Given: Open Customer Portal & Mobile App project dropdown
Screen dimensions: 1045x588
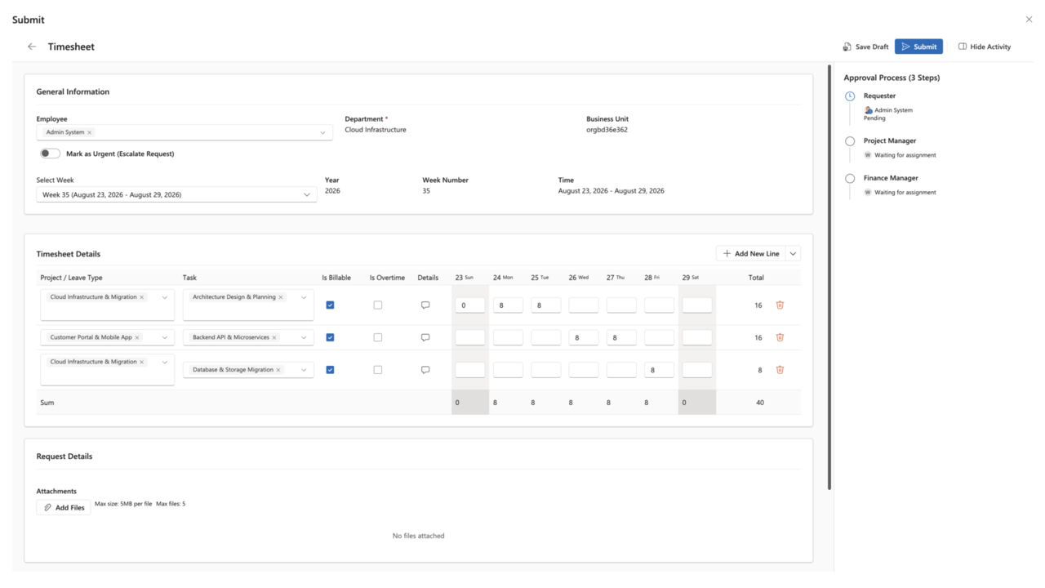Looking at the screenshot, I should (165, 337).
